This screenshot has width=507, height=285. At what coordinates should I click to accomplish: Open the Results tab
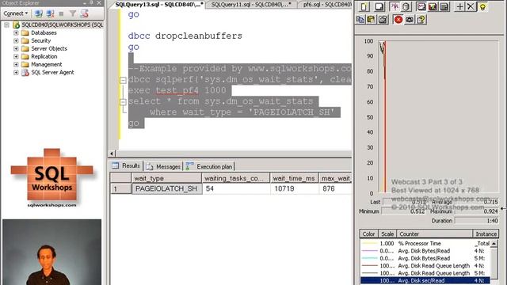pyautogui.click(x=126, y=165)
